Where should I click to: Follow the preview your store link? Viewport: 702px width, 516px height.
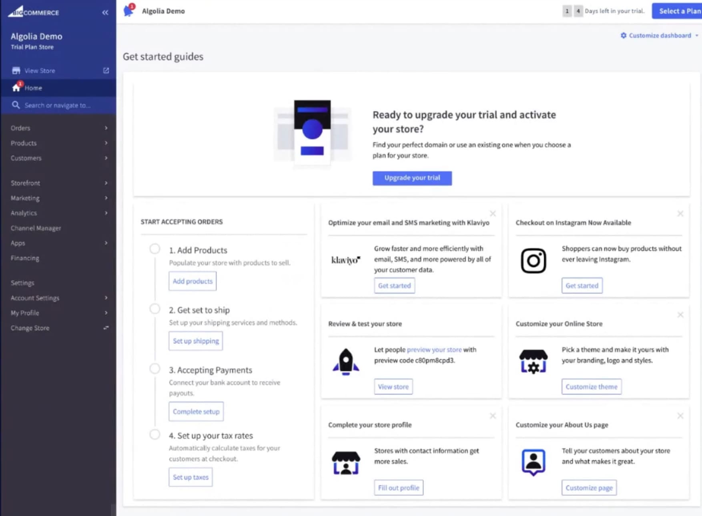434,349
